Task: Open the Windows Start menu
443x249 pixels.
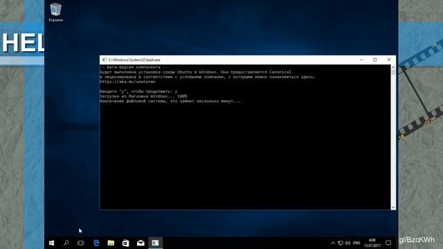Action: (x=51, y=243)
